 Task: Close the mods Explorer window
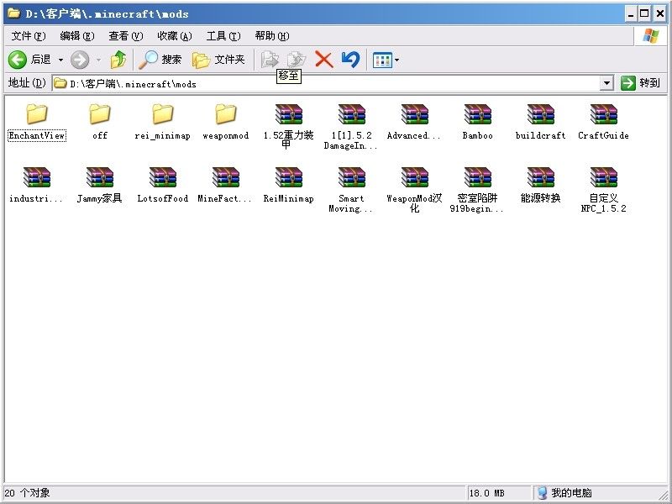660,14
